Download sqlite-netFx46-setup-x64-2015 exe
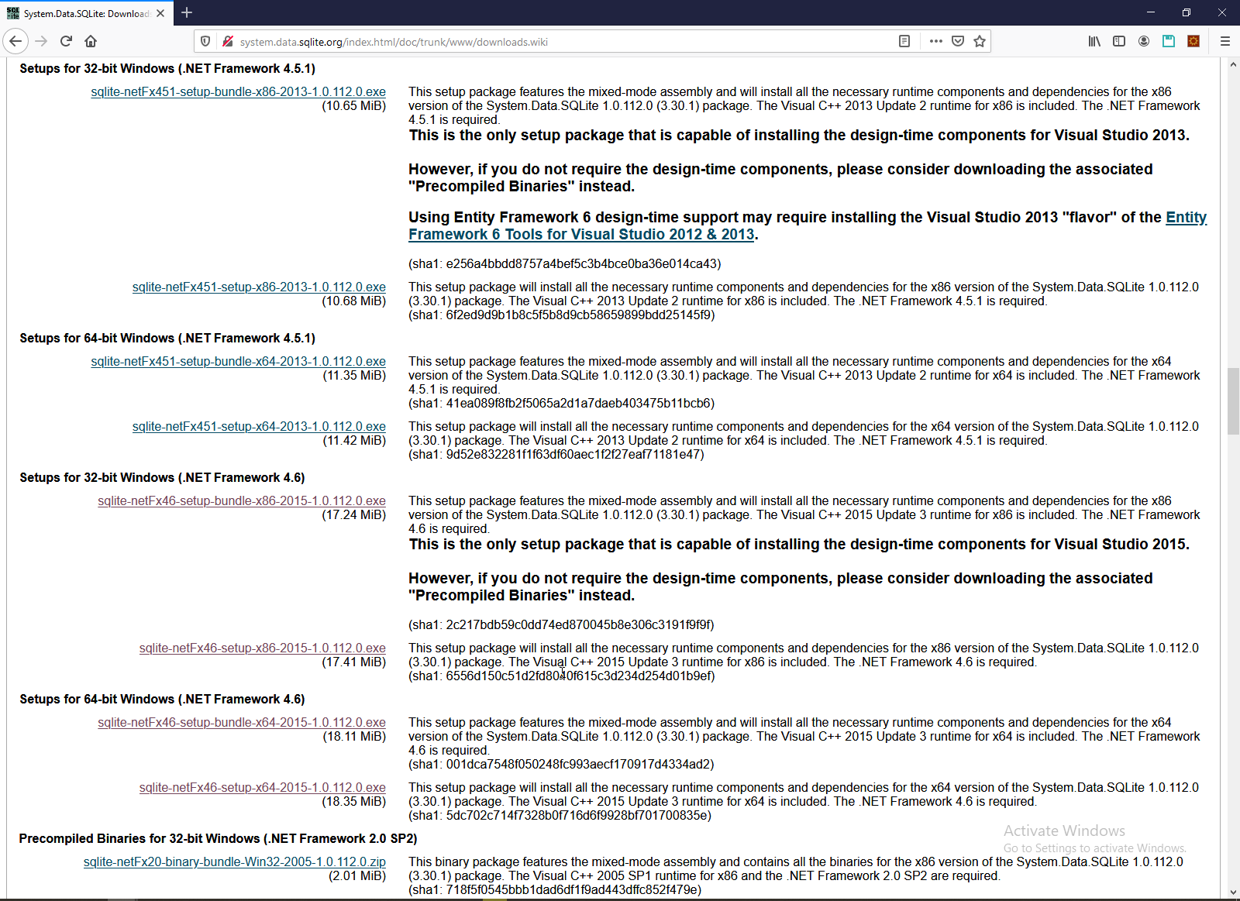This screenshot has width=1240, height=901. [x=263, y=788]
